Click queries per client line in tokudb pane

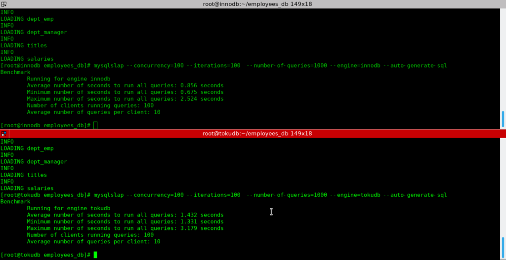pos(93,242)
